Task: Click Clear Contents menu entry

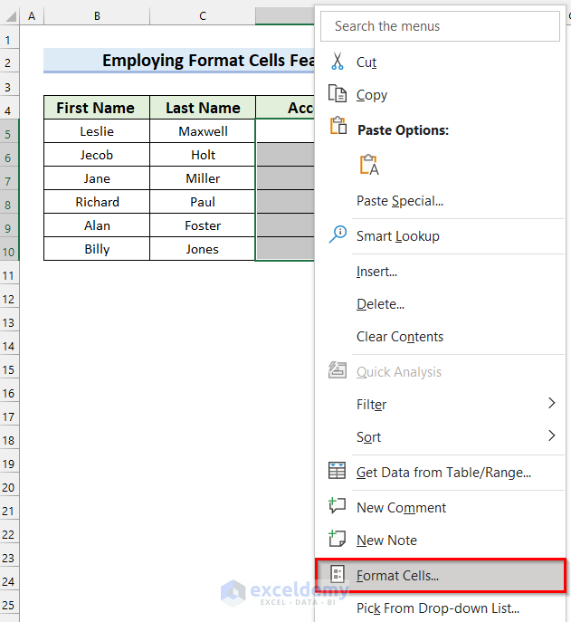Action: point(399,337)
